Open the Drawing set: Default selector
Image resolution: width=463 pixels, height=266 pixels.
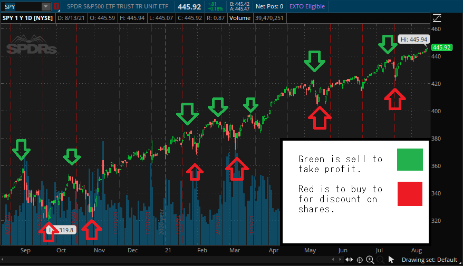coord(431,260)
